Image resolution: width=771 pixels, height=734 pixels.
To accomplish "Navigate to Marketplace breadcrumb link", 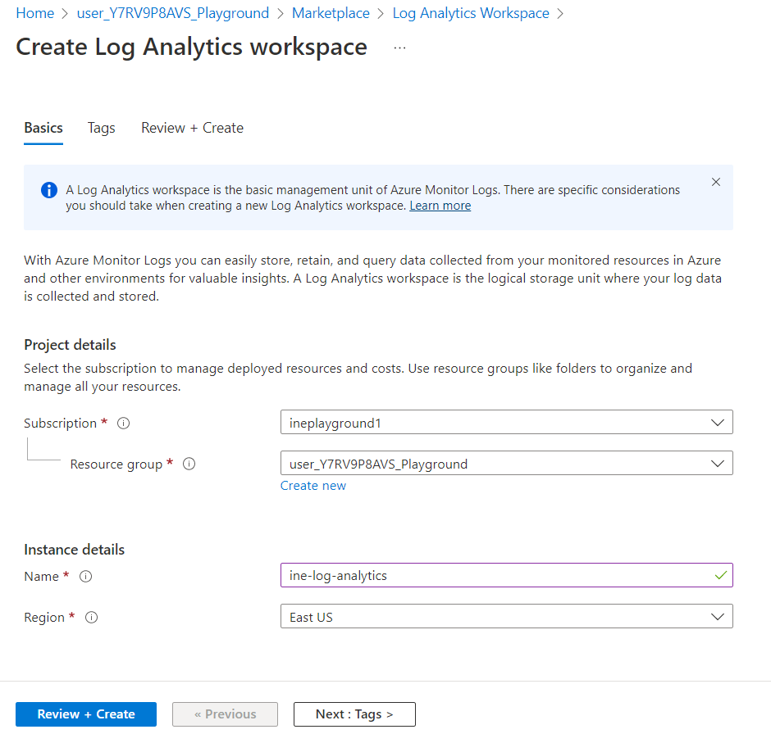I will 331,13.
